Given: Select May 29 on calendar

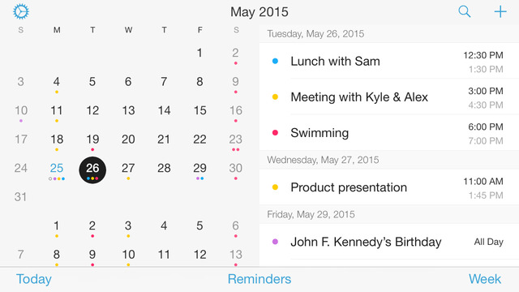Looking at the screenshot, I should click(200, 170).
